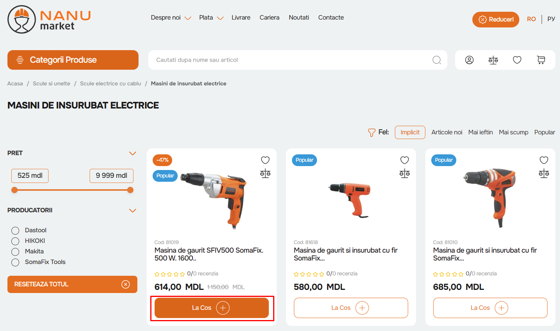Switch language to РУ
This screenshot has height=331, width=560.
551,19
